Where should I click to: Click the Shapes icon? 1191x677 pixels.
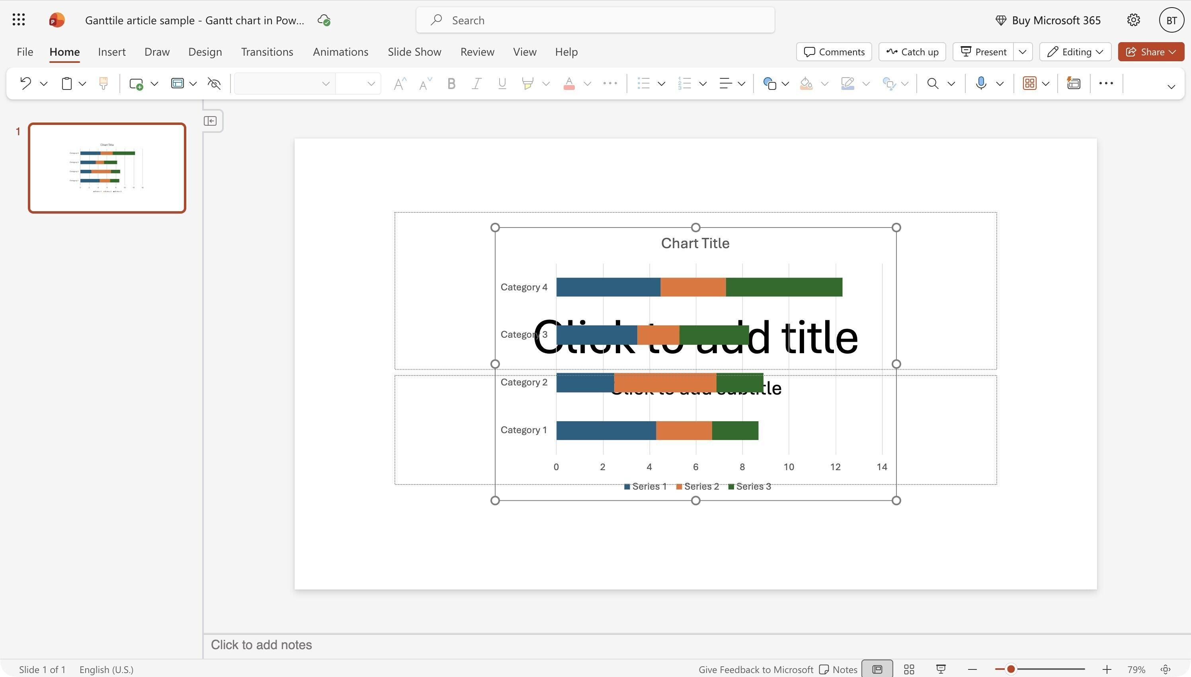coord(769,84)
